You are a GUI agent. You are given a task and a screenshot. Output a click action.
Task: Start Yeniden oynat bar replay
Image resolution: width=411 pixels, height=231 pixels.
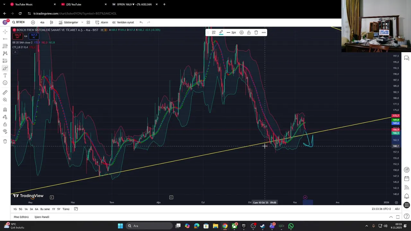tap(123, 22)
